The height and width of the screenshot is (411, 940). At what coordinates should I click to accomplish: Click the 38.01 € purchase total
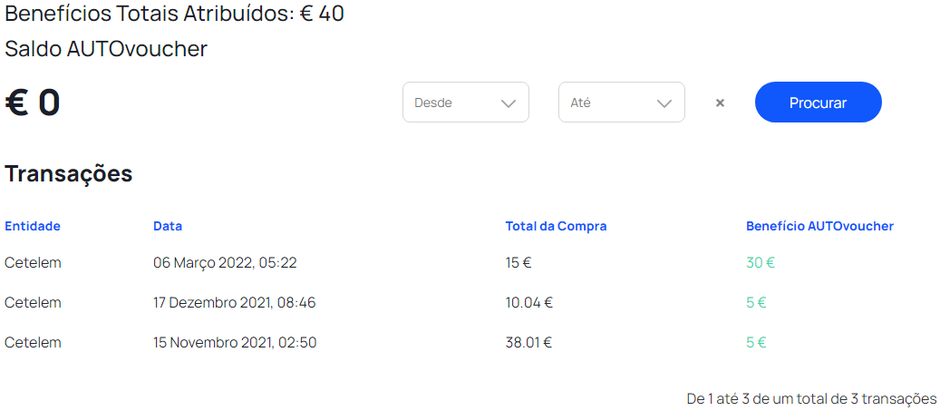click(x=529, y=343)
